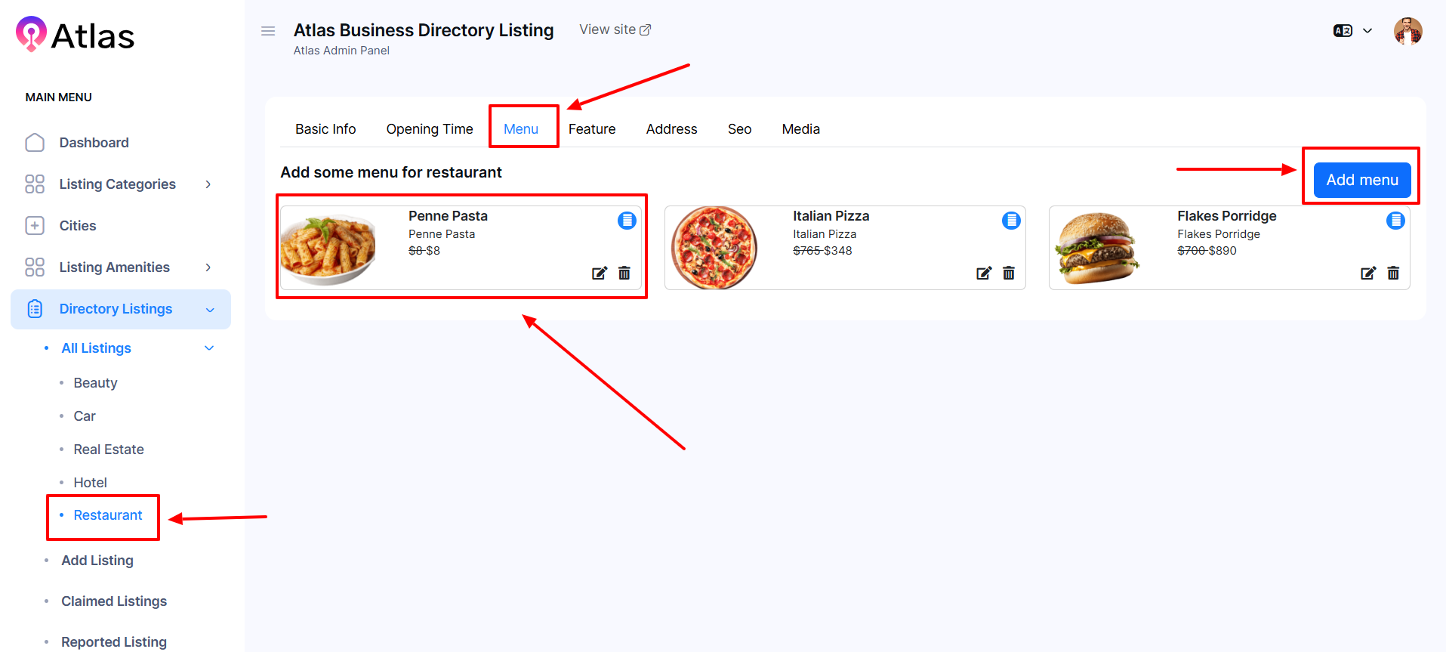
Task: Click trash icon on Flakes Porridge card
Action: pyautogui.click(x=1393, y=273)
